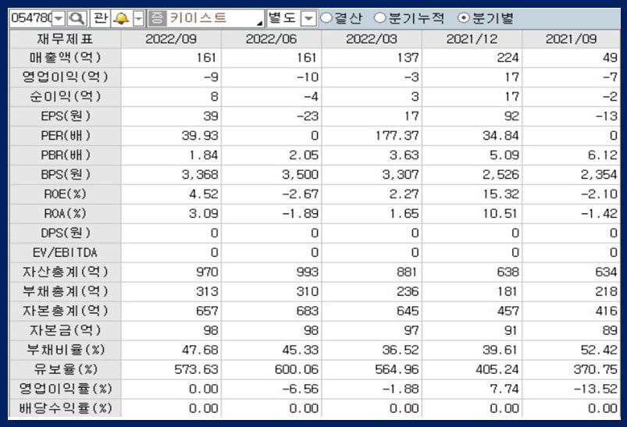This screenshot has width=627, height=427.
Task: Click the 137 revenue value for 2022/03
Action: click(408, 58)
